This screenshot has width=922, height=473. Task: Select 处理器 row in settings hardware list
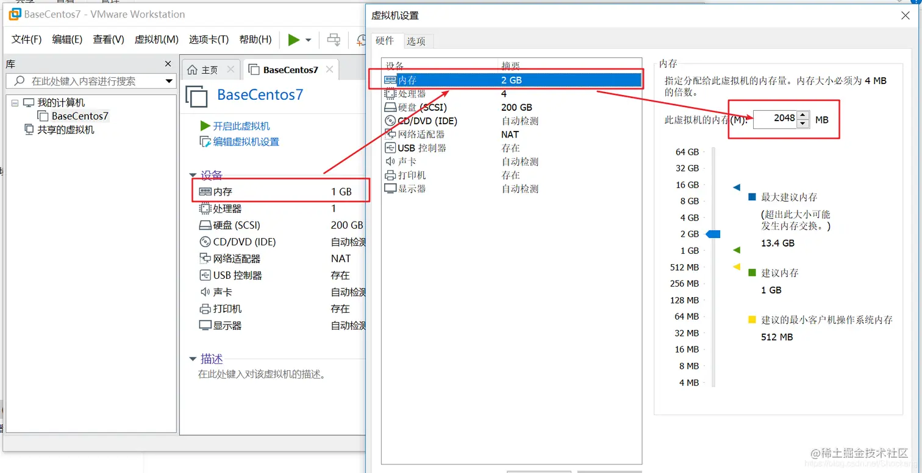coord(512,94)
